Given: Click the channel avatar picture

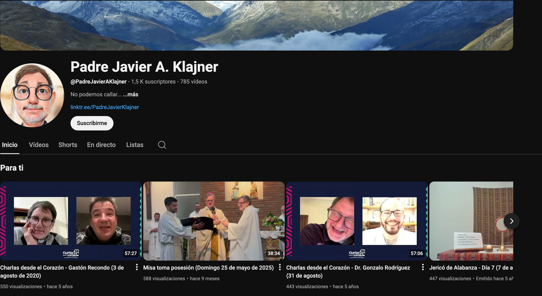Looking at the screenshot, I should [x=32, y=95].
